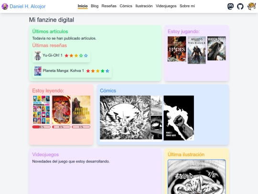Click the progress bar under the Sanderson book
258x194 pixels.
click(x=81, y=127)
